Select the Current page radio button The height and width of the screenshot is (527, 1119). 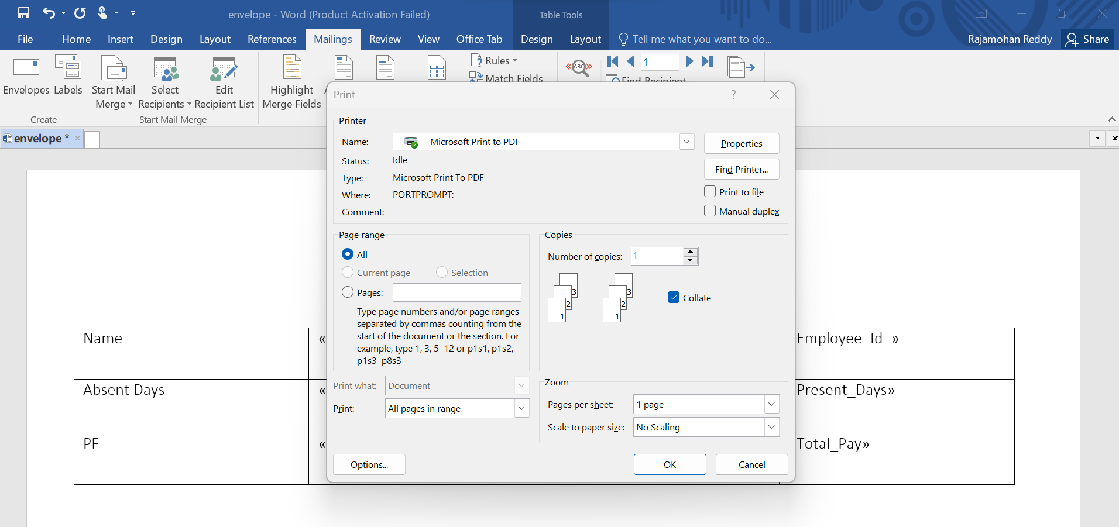[348, 272]
